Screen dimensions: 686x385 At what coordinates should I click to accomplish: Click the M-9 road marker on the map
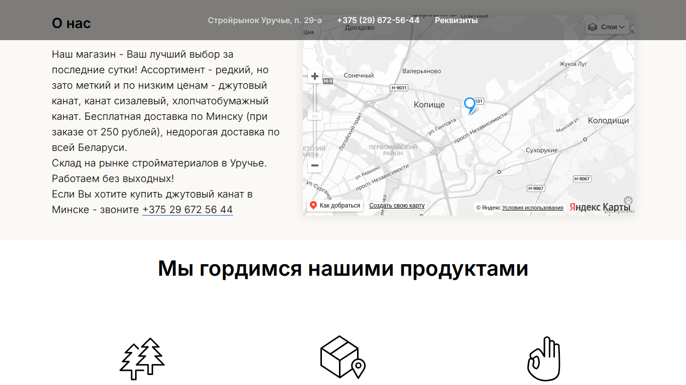click(x=328, y=81)
